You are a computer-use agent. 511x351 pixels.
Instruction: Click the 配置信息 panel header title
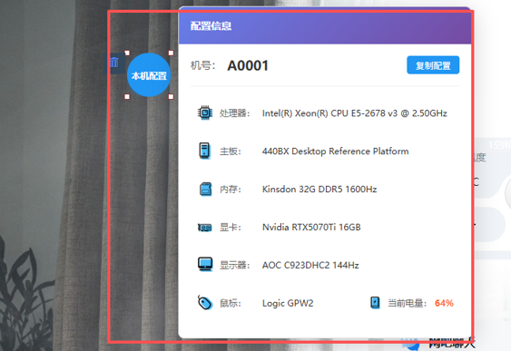point(211,25)
